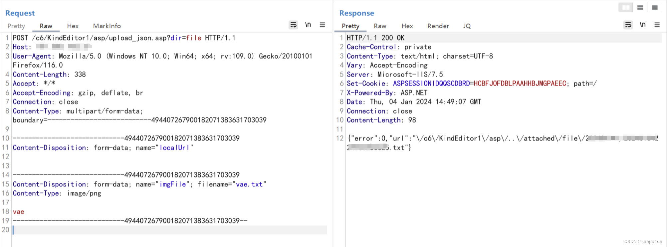Image resolution: width=667 pixels, height=247 pixels.
Task: Open Request panel options menu
Action: coord(322,25)
